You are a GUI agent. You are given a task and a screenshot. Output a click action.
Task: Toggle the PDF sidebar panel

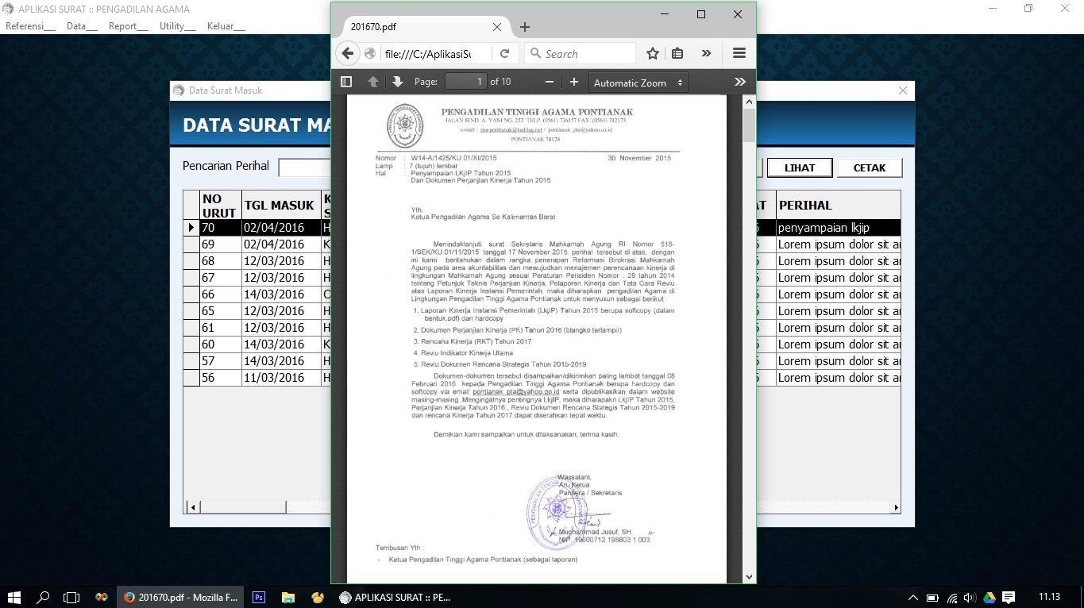point(345,81)
